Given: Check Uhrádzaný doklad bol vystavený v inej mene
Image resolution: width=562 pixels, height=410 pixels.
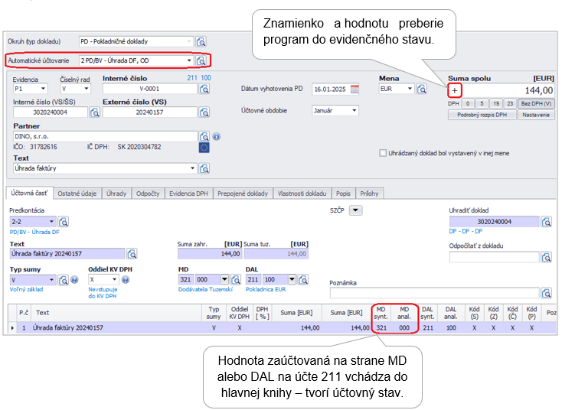Looking at the screenshot, I should click(x=383, y=153).
